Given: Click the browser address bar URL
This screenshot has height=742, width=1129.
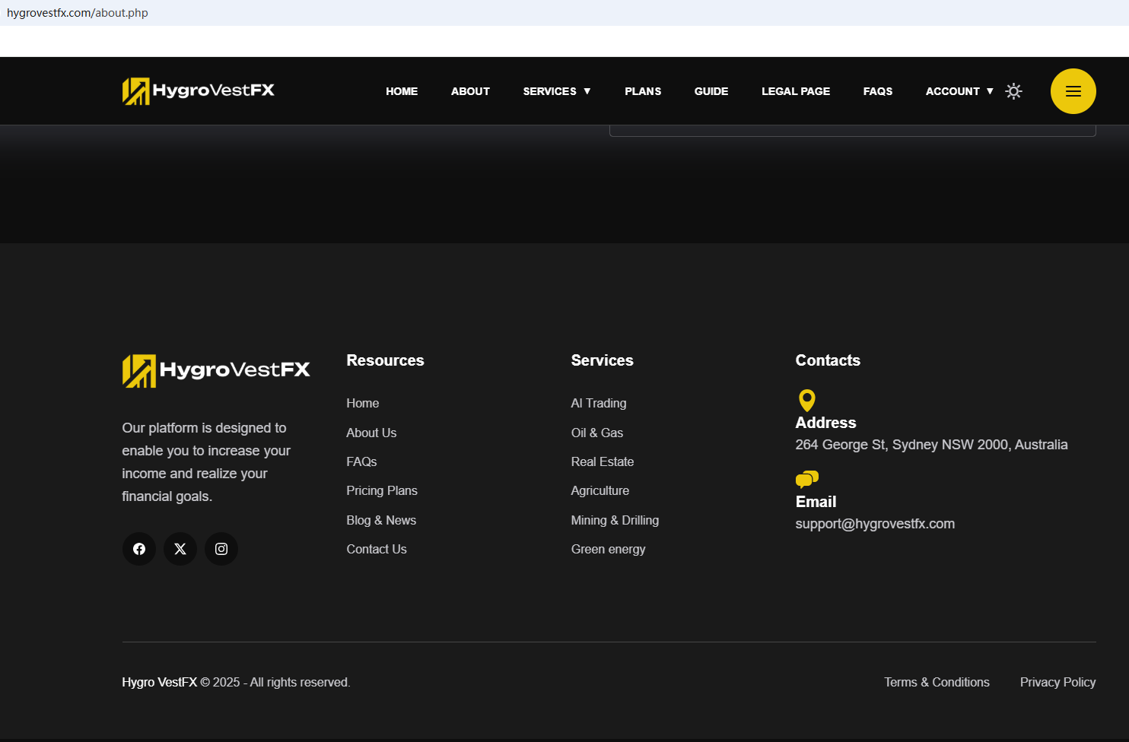Looking at the screenshot, I should coord(78,13).
